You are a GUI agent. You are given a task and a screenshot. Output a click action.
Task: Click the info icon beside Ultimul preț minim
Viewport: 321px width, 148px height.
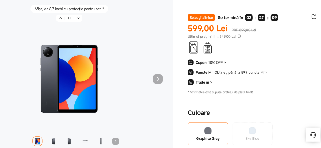[239, 36]
